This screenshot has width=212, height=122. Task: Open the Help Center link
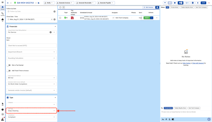click(186, 63)
